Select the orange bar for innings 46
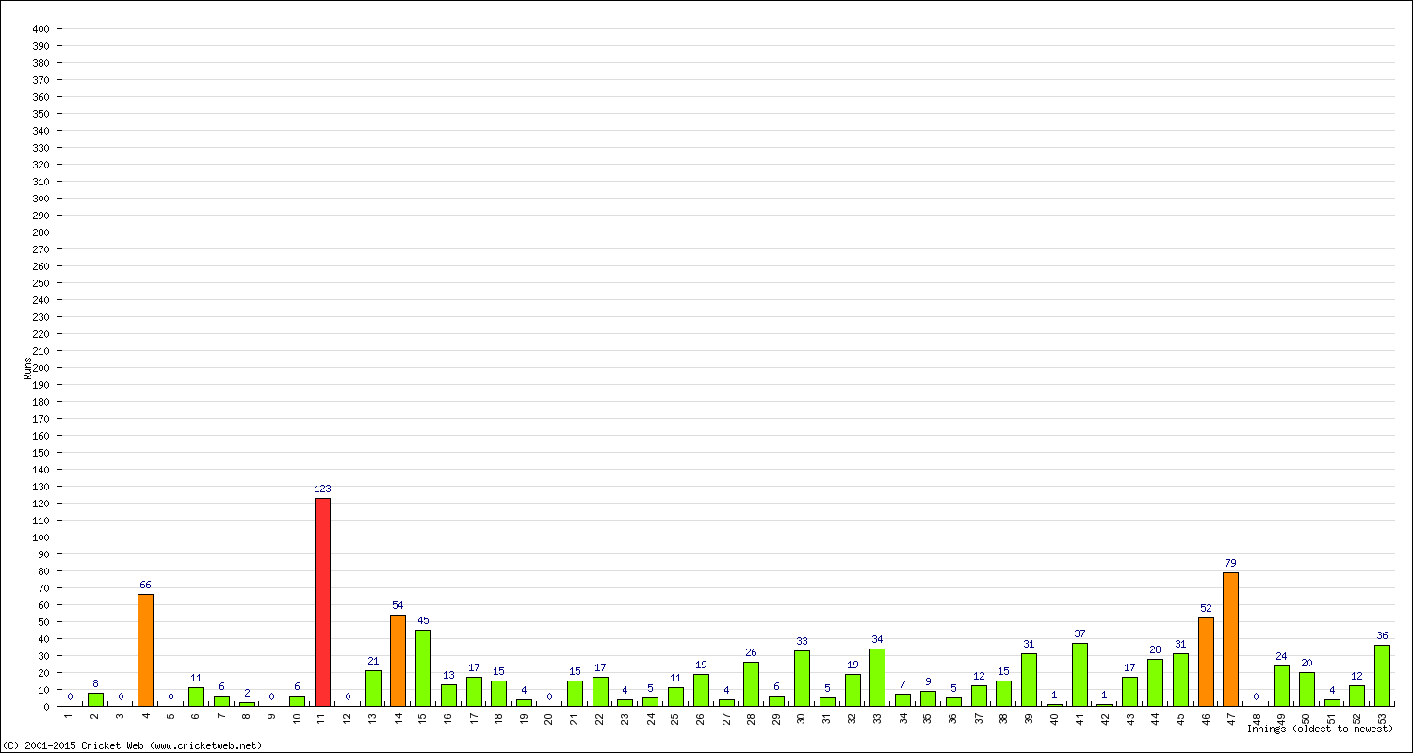The image size is (1413, 753). [1206, 662]
